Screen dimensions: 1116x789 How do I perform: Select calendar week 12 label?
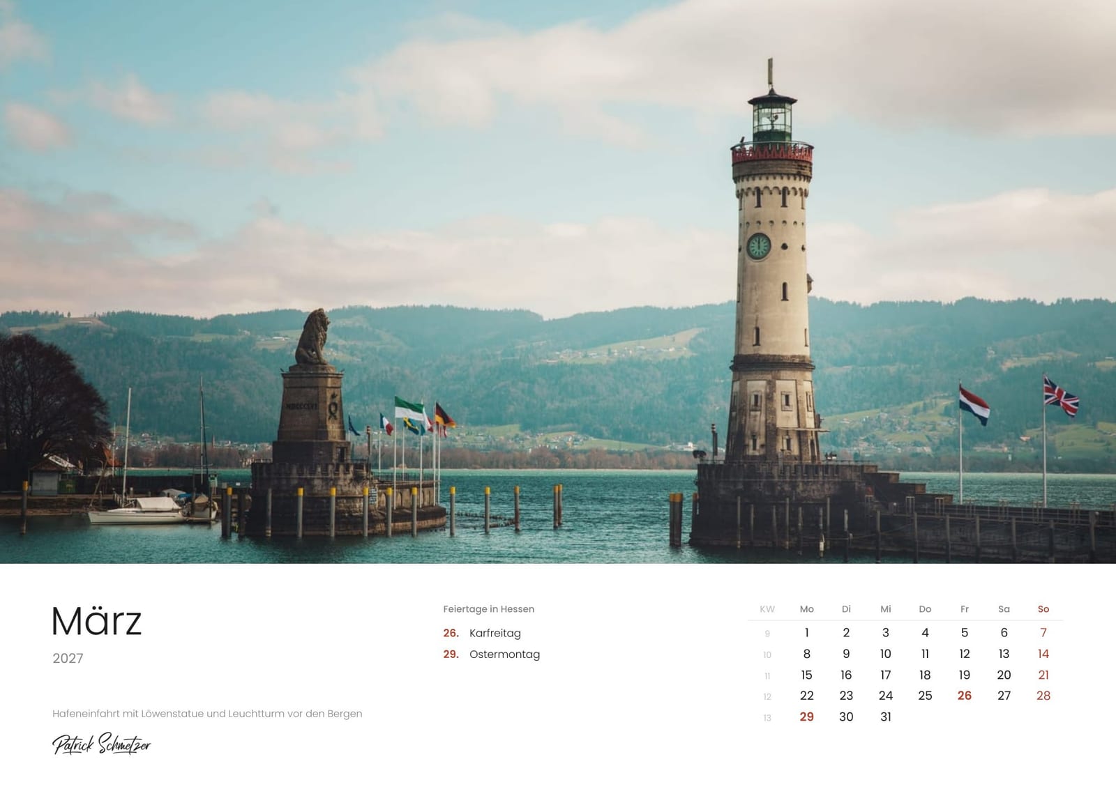(767, 696)
